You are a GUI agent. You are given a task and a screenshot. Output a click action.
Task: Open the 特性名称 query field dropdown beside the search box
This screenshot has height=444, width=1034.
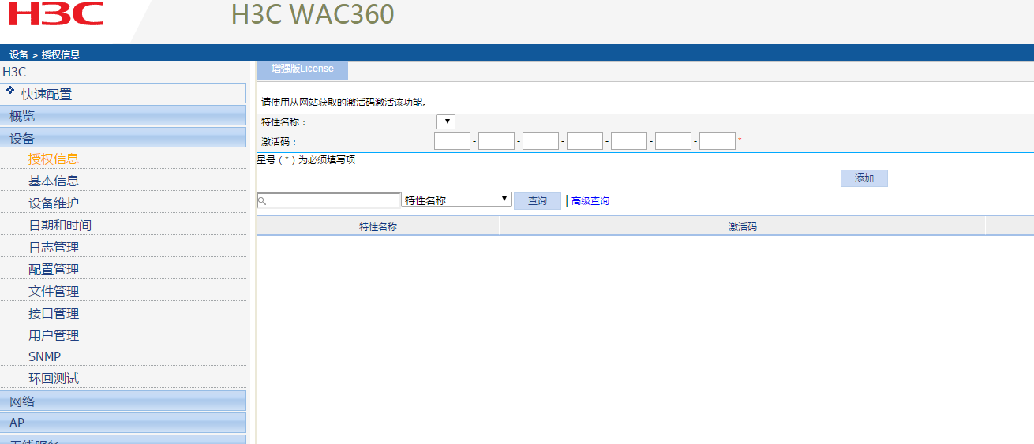[457, 200]
